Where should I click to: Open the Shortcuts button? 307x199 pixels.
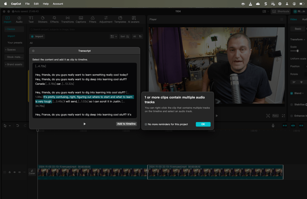click(x=281, y=11)
